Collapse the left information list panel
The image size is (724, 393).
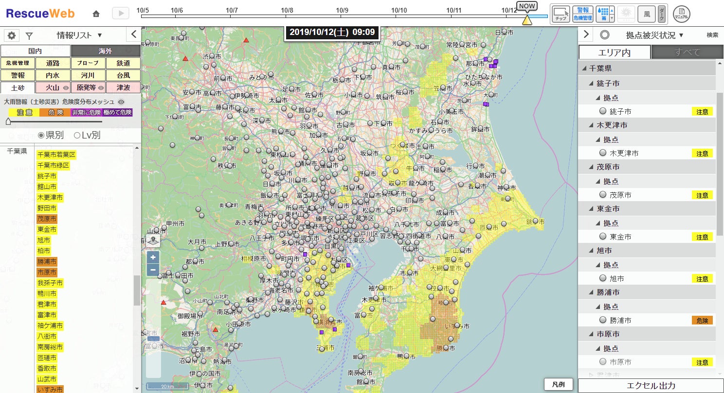point(134,34)
